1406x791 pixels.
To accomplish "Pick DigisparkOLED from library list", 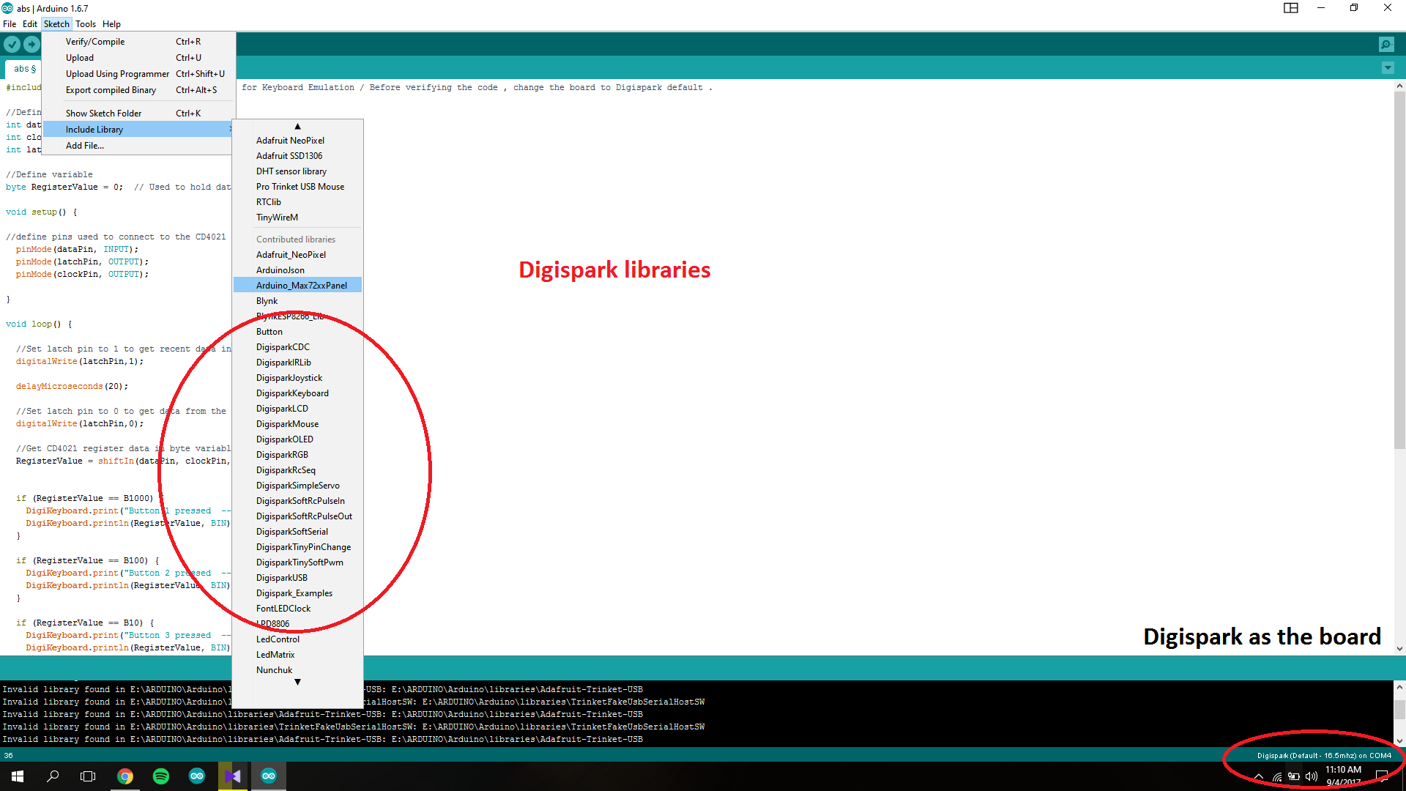I will [x=285, y=439].
